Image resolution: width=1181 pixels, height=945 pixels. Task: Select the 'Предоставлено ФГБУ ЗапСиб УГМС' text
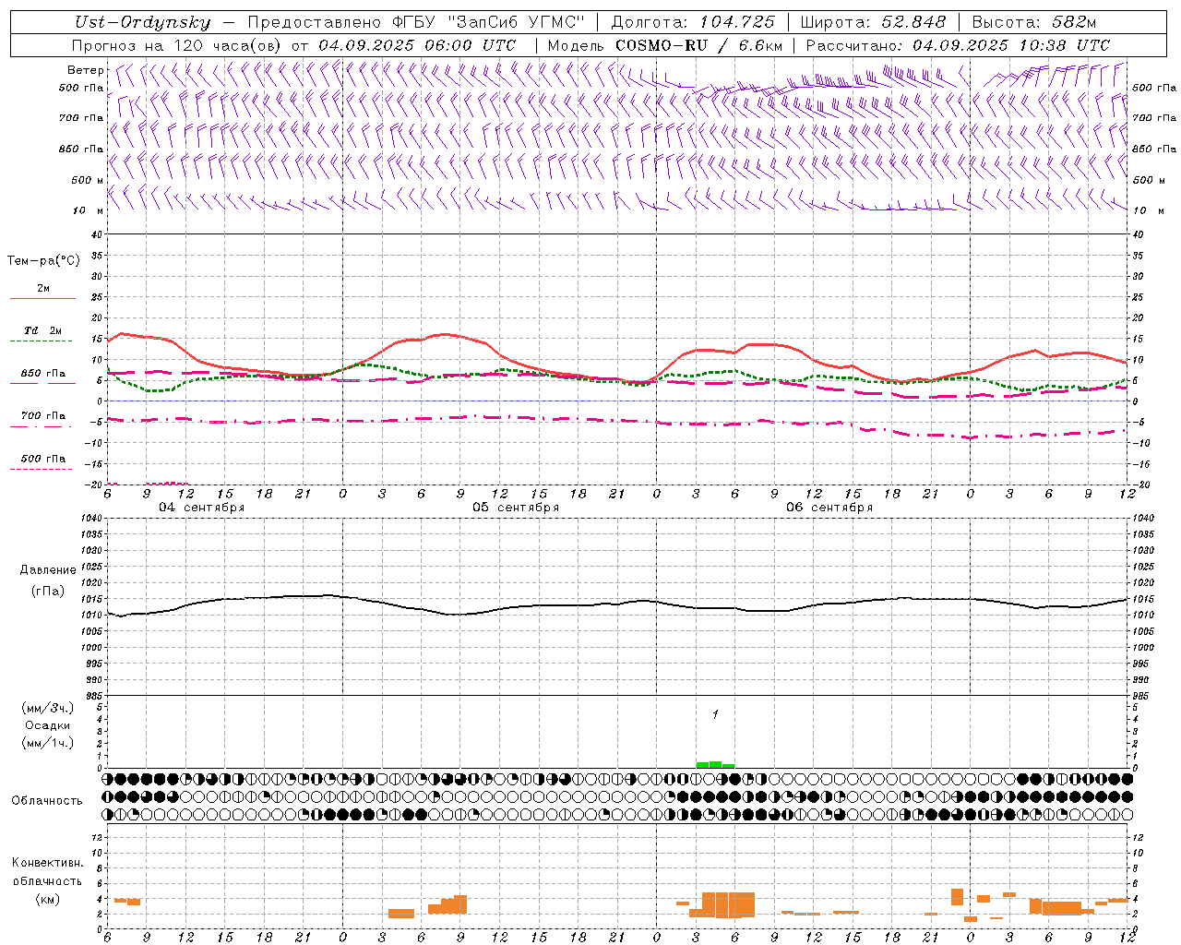[x=416, y=22]
